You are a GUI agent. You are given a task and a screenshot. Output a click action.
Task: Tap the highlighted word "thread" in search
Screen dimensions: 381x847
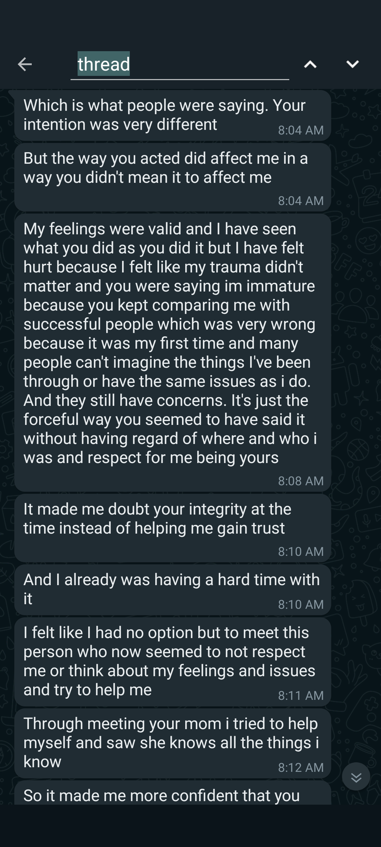pyautogui.click(x=104, y=64)
